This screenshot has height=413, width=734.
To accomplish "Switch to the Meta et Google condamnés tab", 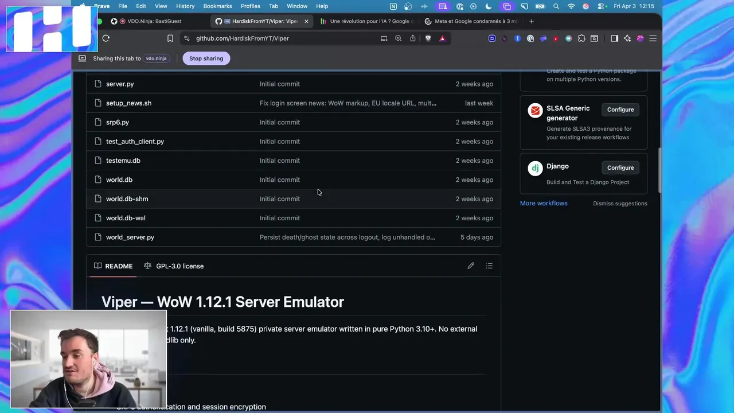I will pyautogui.click(x=470, y=21).
